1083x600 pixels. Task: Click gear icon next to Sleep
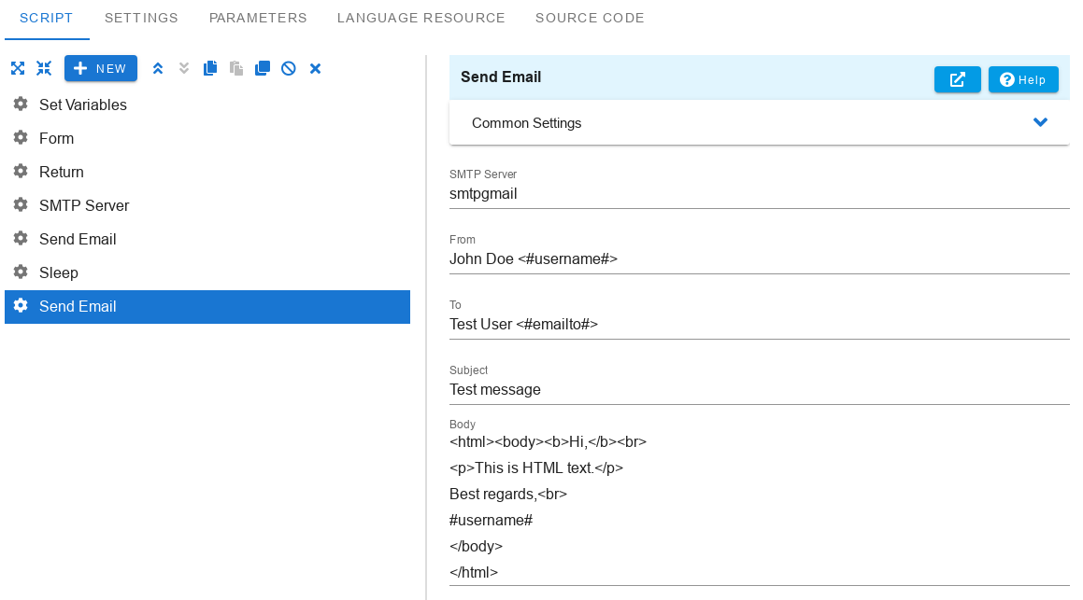pos(21,272)
